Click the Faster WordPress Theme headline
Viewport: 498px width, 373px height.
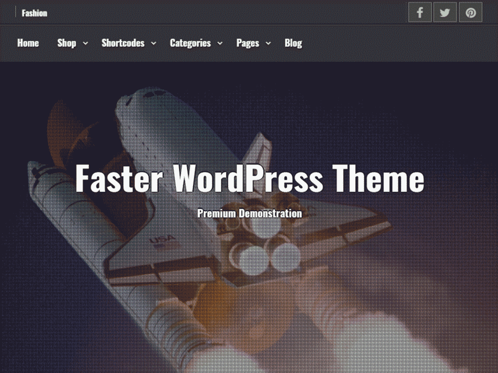250,178
